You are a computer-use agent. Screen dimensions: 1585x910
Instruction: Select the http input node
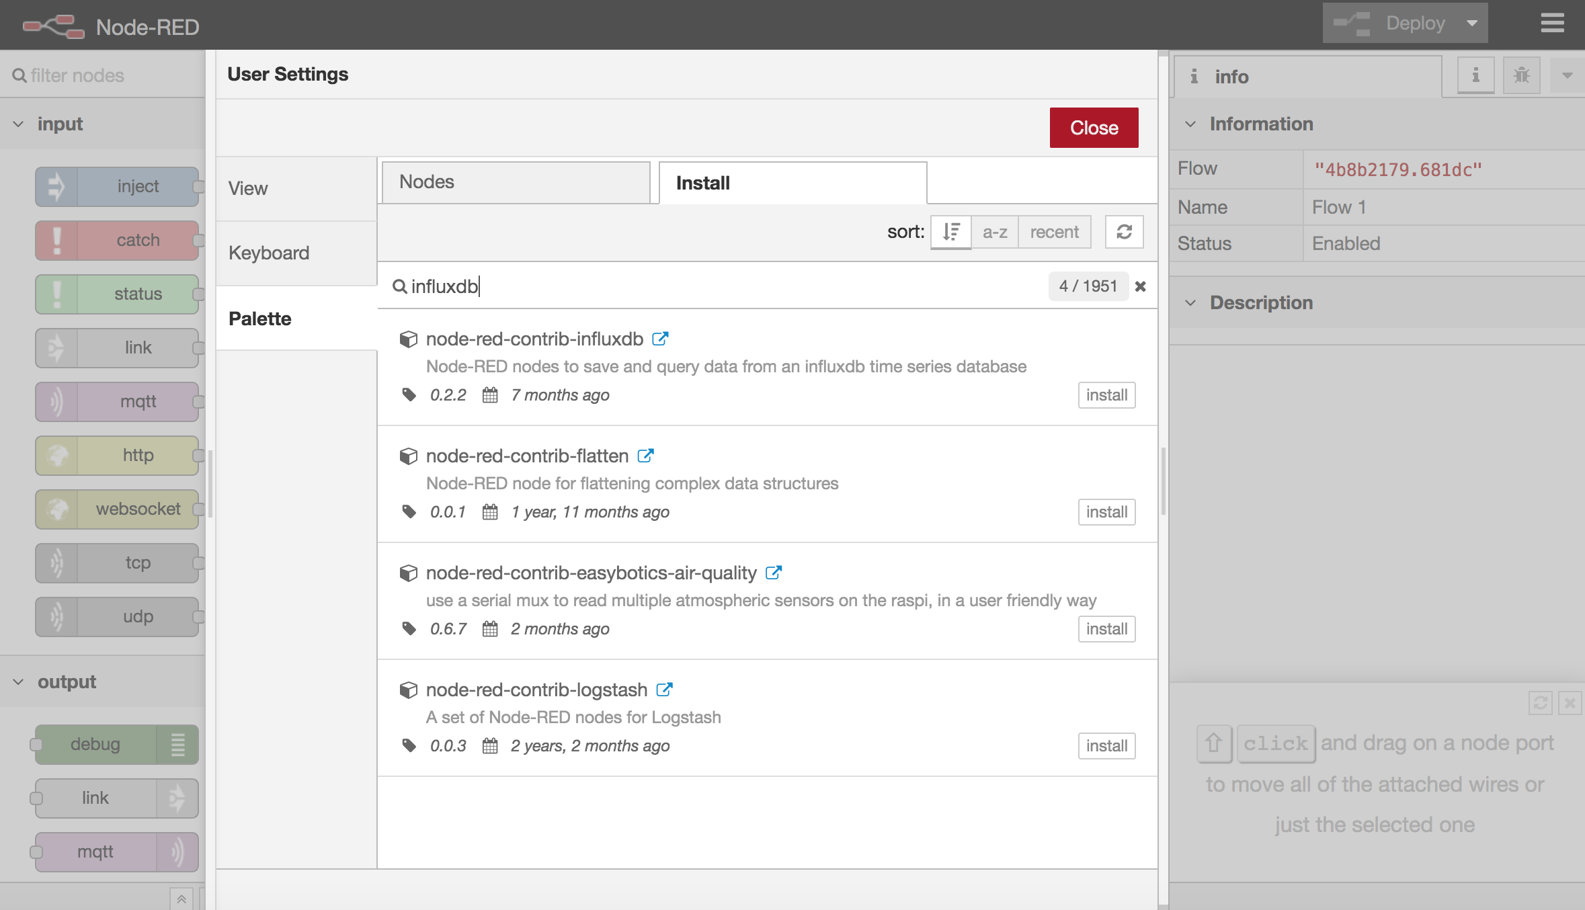[117, 456]
